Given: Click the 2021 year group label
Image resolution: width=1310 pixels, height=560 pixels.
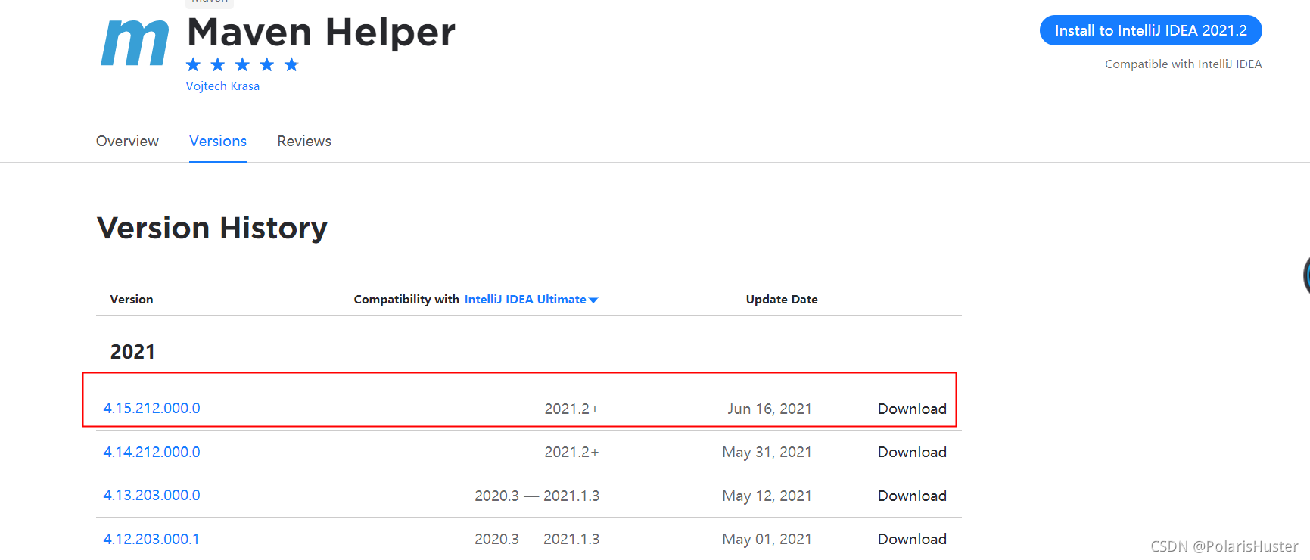Looking at the screenshot, I should [132, 352].
